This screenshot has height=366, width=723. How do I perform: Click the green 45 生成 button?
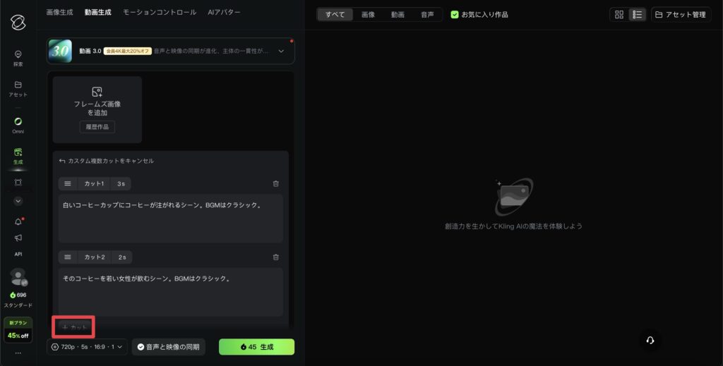click(256, 347)
